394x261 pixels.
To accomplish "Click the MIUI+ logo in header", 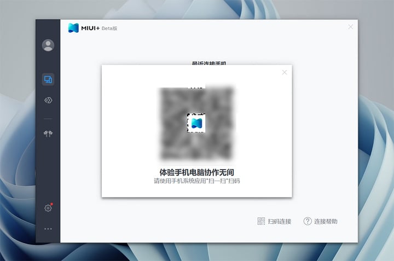I will 73,28.
